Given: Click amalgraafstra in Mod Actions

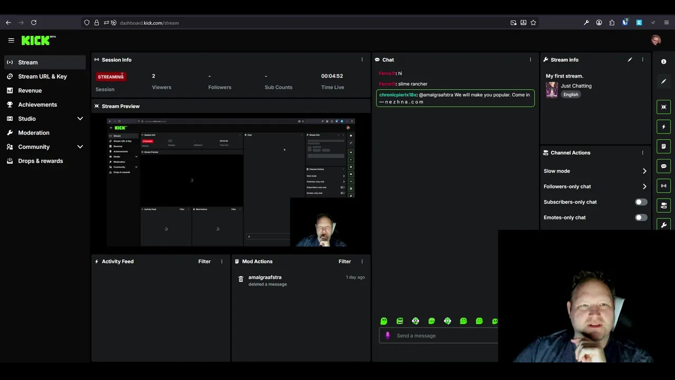Looking at the screenshot, I should click(265, 277).
